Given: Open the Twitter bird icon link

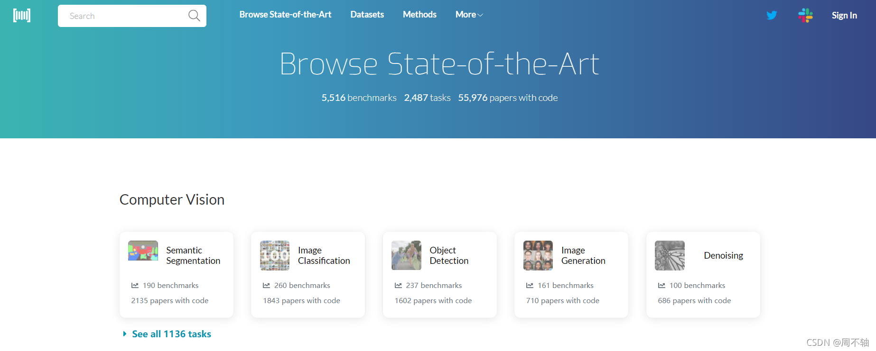Looking at the screenshot, I should pyautogui.click(x=772, y=15).
